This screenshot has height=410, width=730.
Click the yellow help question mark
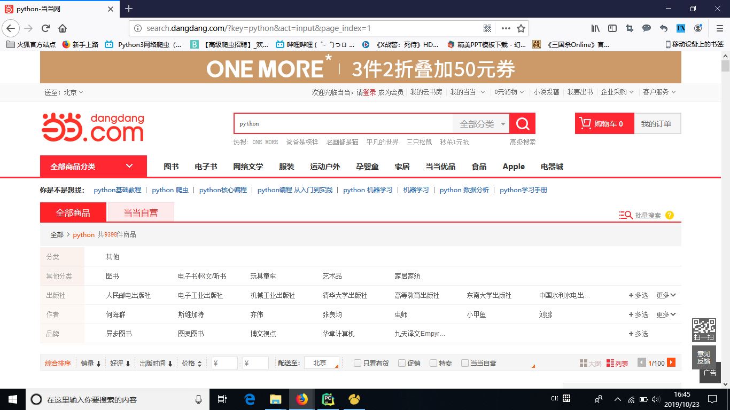click(670, 215)
